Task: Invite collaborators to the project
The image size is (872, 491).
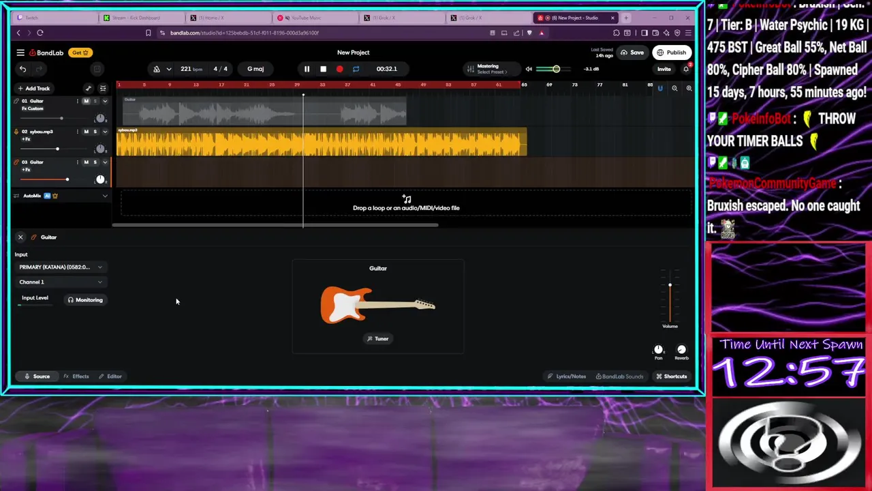Action: coord(664,69)
